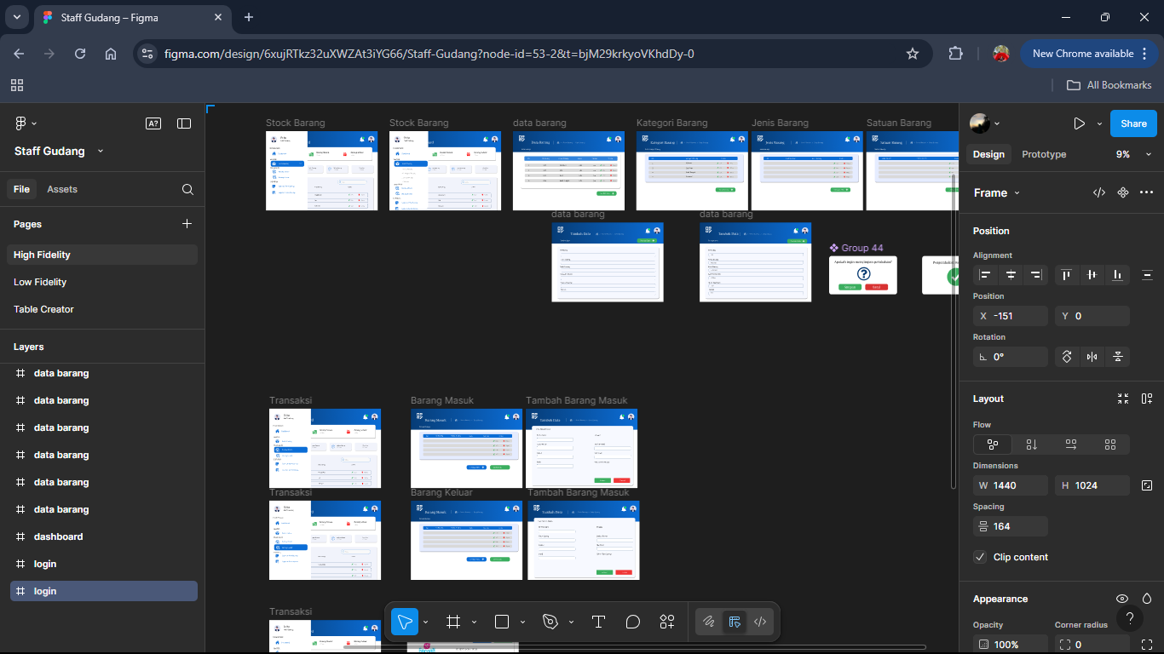Open the Frame type dropdown
The image size is (1164, 654).
point(996,192)
